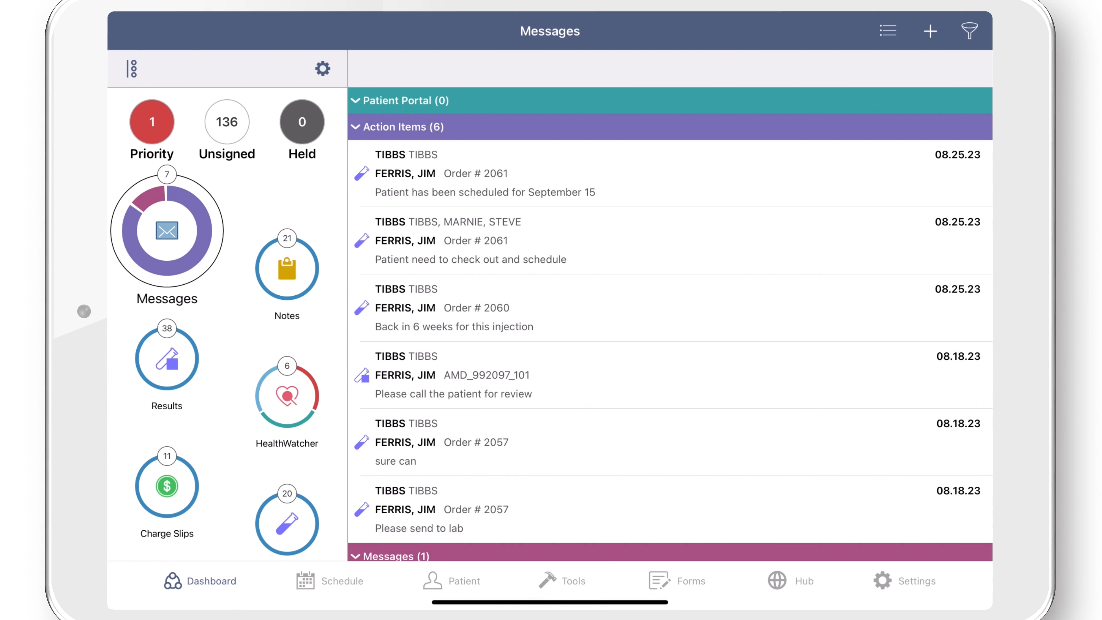Viewport: 1102px width, 620px height.
Task: Open the HealthWatcher heart widget
Action: (287, 396)
